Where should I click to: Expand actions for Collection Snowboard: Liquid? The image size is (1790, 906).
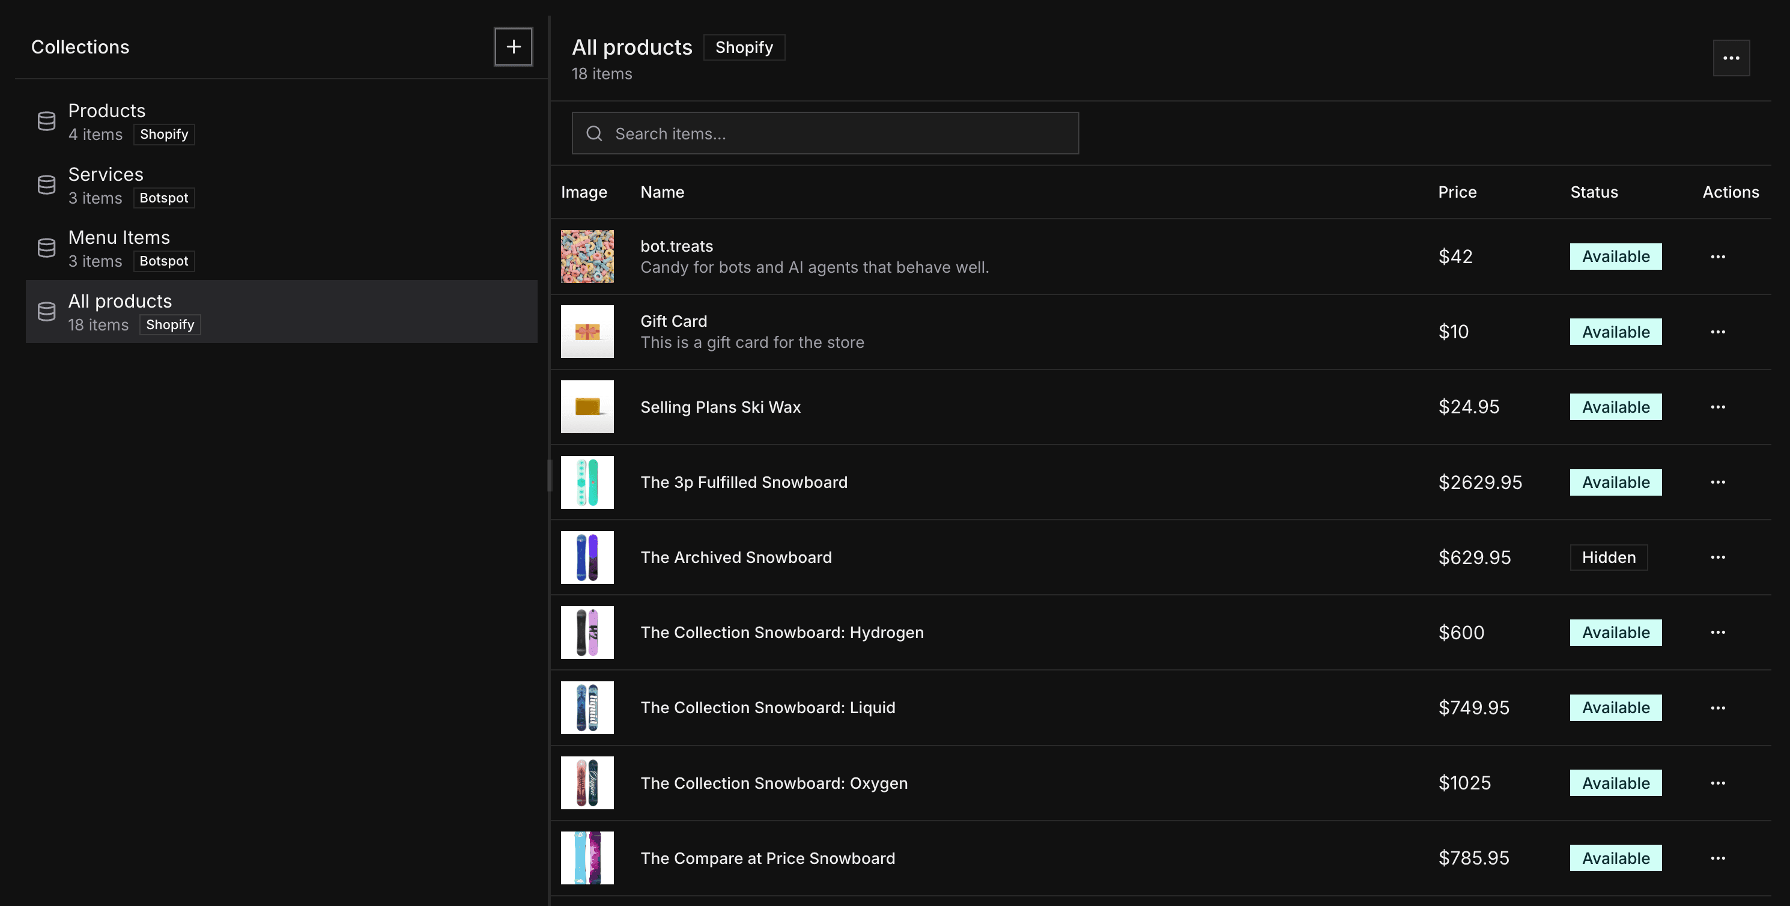[x=1717, y=707]
